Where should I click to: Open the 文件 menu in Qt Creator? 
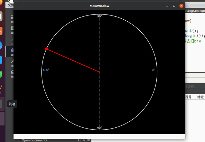(10, 5)
